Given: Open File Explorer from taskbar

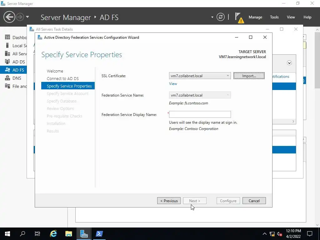Looking at the screenshot, I should tap(68, 234).
